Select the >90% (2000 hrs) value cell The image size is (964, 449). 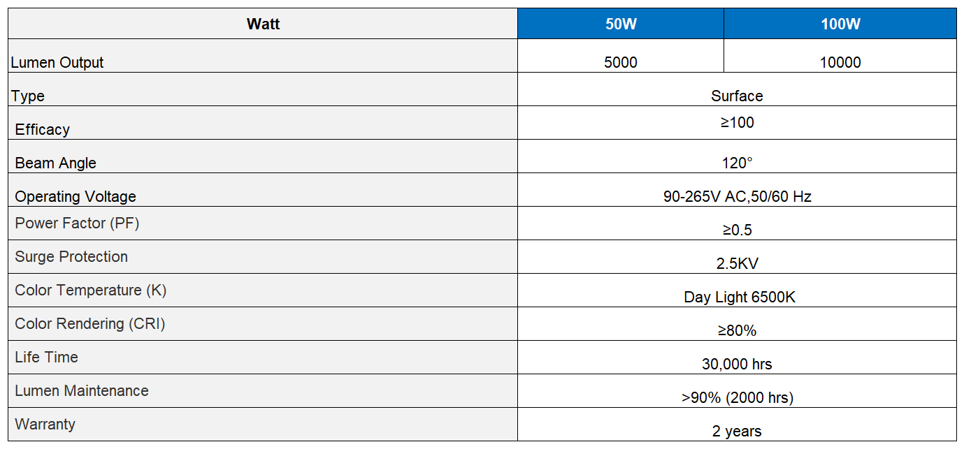pos(737,391)
